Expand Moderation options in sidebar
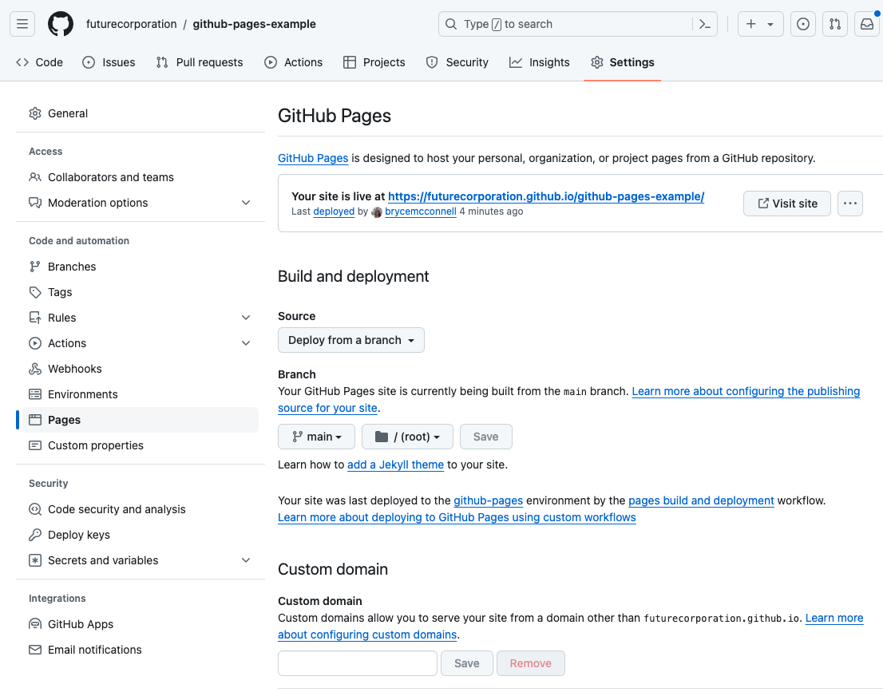This screenshot has height=692, width=883. (245, 203)
